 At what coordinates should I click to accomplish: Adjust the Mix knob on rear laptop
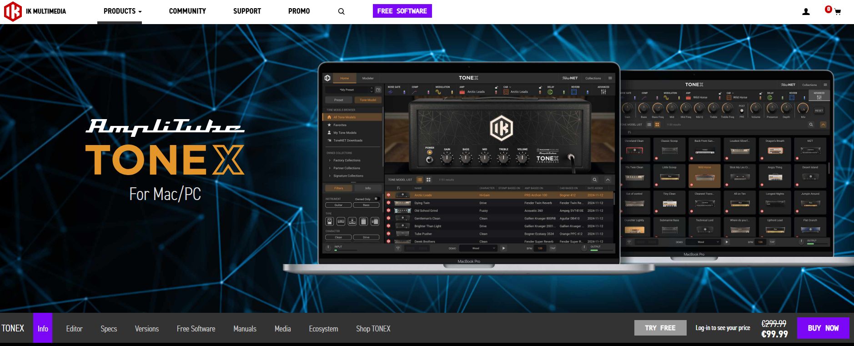(x=803, y=109)
